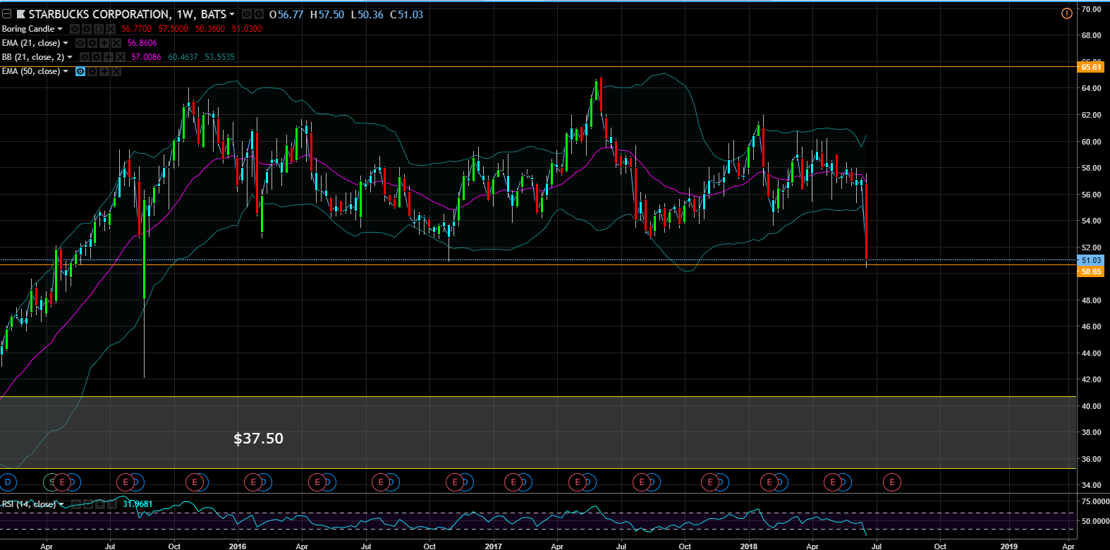Viewport: 1110px width, 550px height.
Task: Click the EMA 21 value 56.8606
Action: pyautogui.click(x=142, y=43)
